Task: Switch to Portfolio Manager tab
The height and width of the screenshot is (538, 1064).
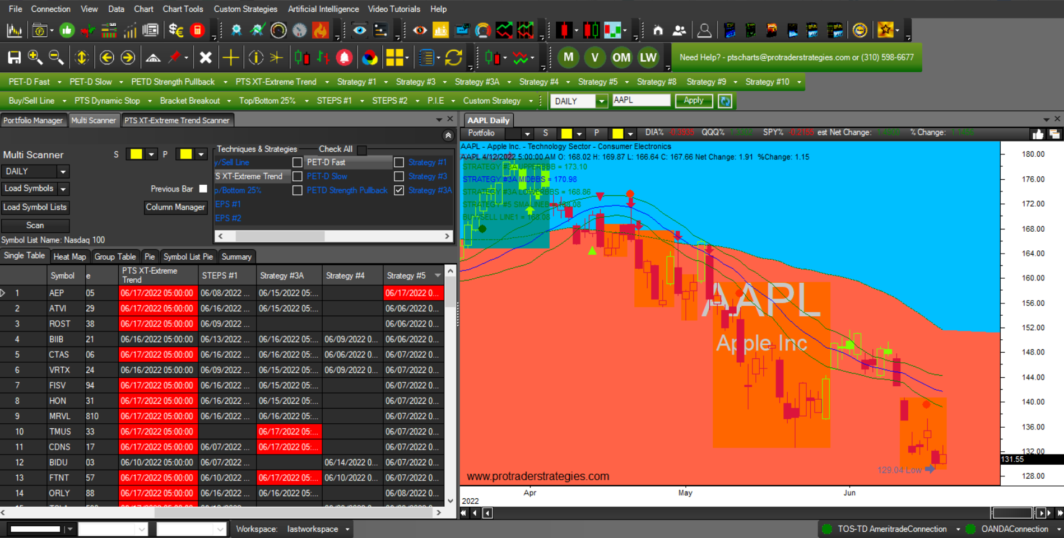Action: click(x=33, y=120)
